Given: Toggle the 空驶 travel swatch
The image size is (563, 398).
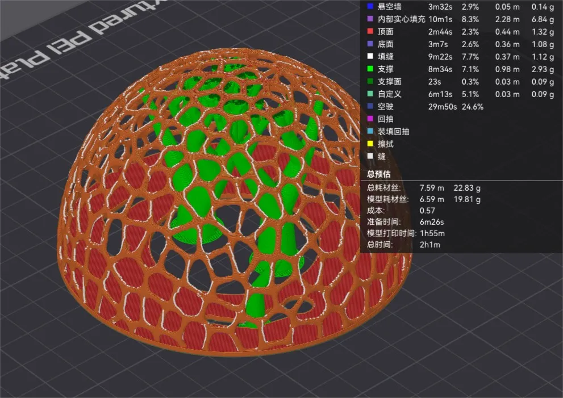Looking at the screenshot, I should coord(370,106).
